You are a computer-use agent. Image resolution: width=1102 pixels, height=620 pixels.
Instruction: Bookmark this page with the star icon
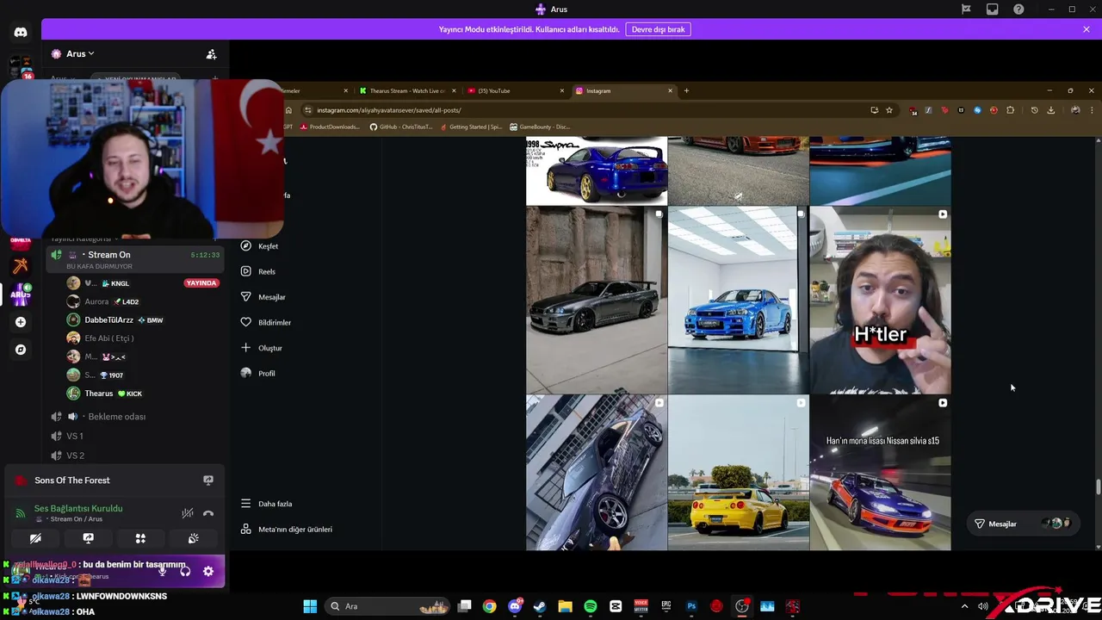coord(889,110)
